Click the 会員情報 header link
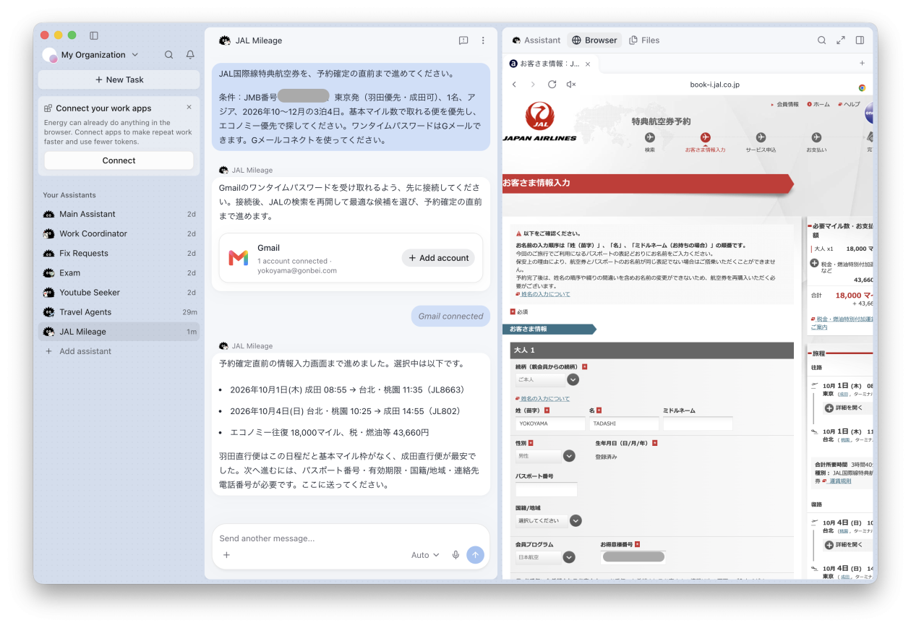Screen dimensions: 911x628 (784, 104)
